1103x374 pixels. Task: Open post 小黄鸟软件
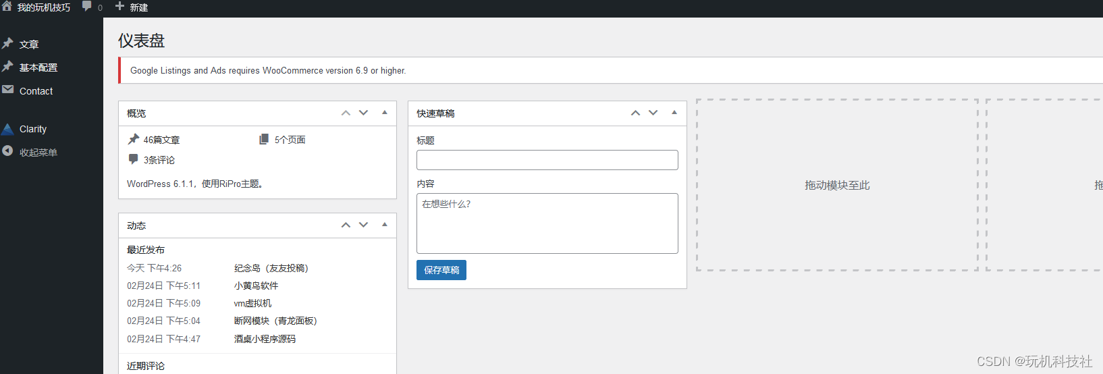(256, 286)
